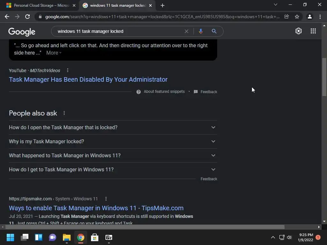327x245 pixels.
Task: Click the Chrome address bar URL
Action: 162,17
